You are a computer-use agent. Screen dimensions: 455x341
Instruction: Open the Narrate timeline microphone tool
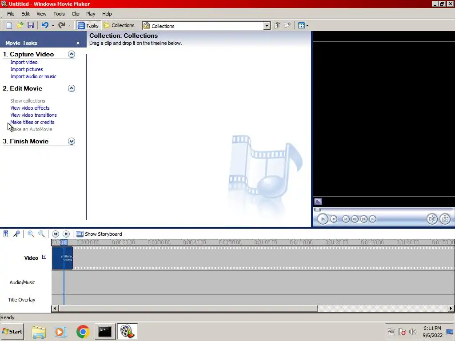[x=16, y=234]
